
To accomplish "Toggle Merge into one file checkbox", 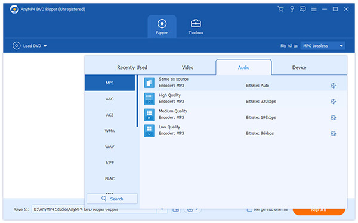I will pos(249,209).
